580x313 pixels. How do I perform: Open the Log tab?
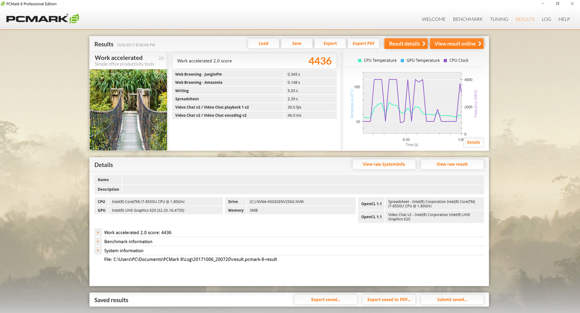tap(546, 19)
